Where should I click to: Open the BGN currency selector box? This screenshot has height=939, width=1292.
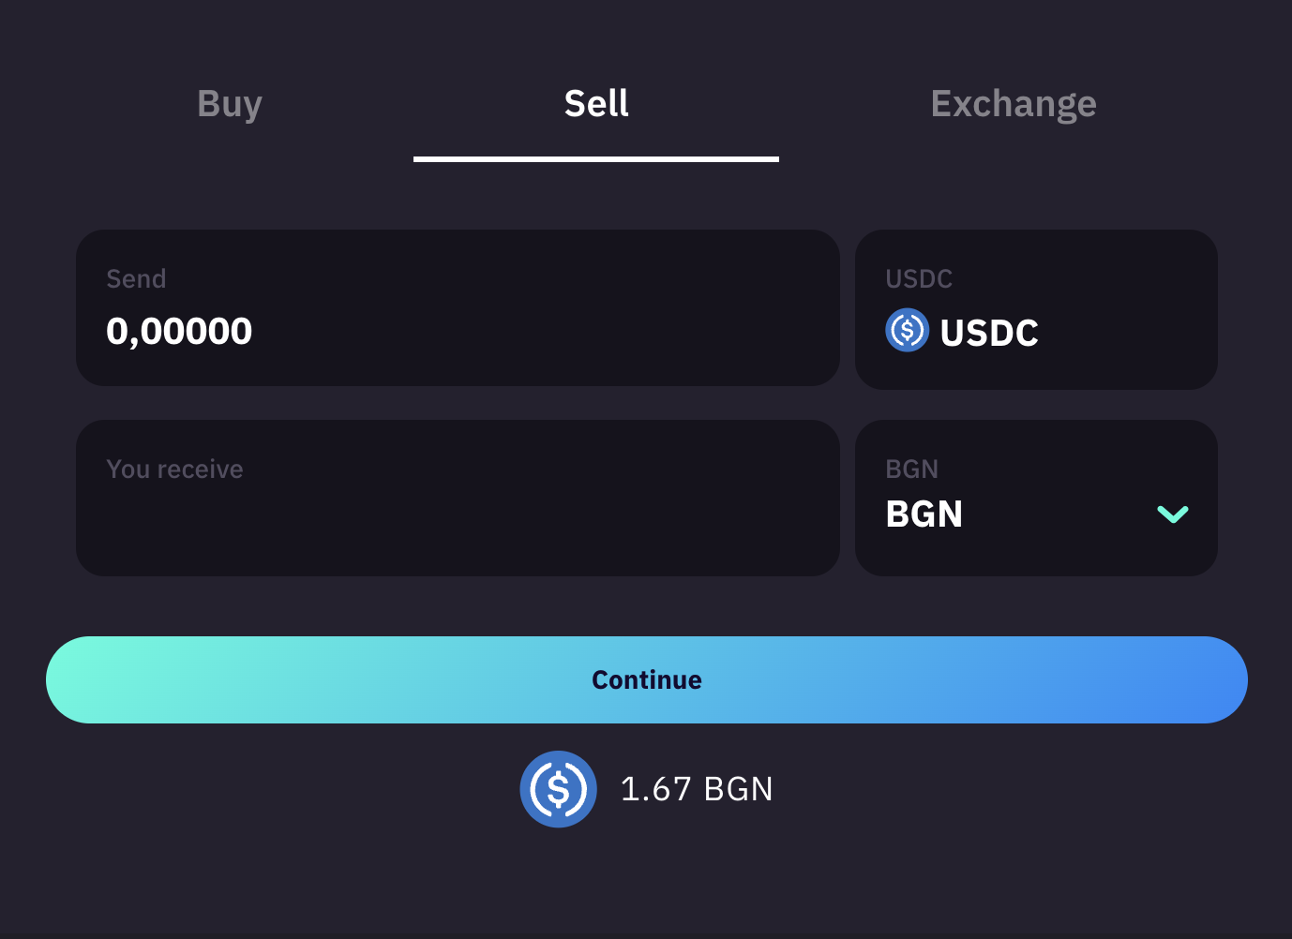tap(1036, 498)
